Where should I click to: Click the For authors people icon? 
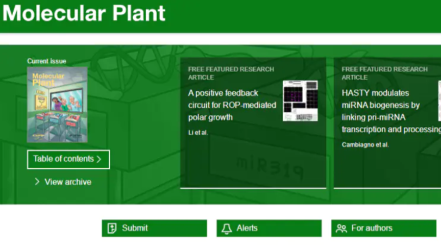[341, 229]
